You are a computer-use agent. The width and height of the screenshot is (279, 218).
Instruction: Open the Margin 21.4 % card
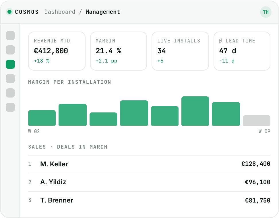tap(119, 51)
